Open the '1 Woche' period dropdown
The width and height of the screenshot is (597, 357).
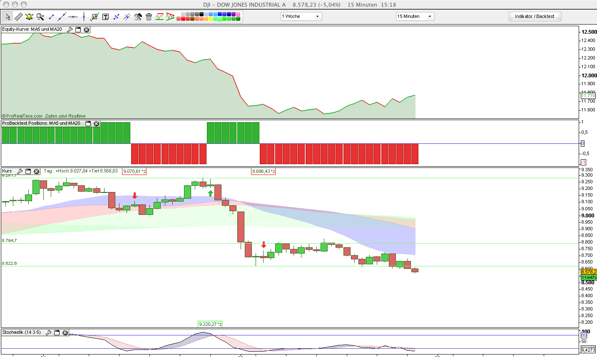(x=301, y=16)
